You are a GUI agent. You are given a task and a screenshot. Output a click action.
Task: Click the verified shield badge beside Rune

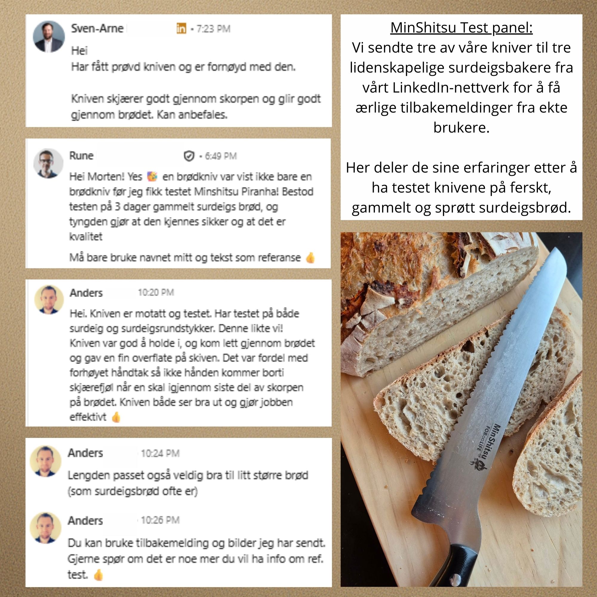pyautogui.click(x=189, y=156)
